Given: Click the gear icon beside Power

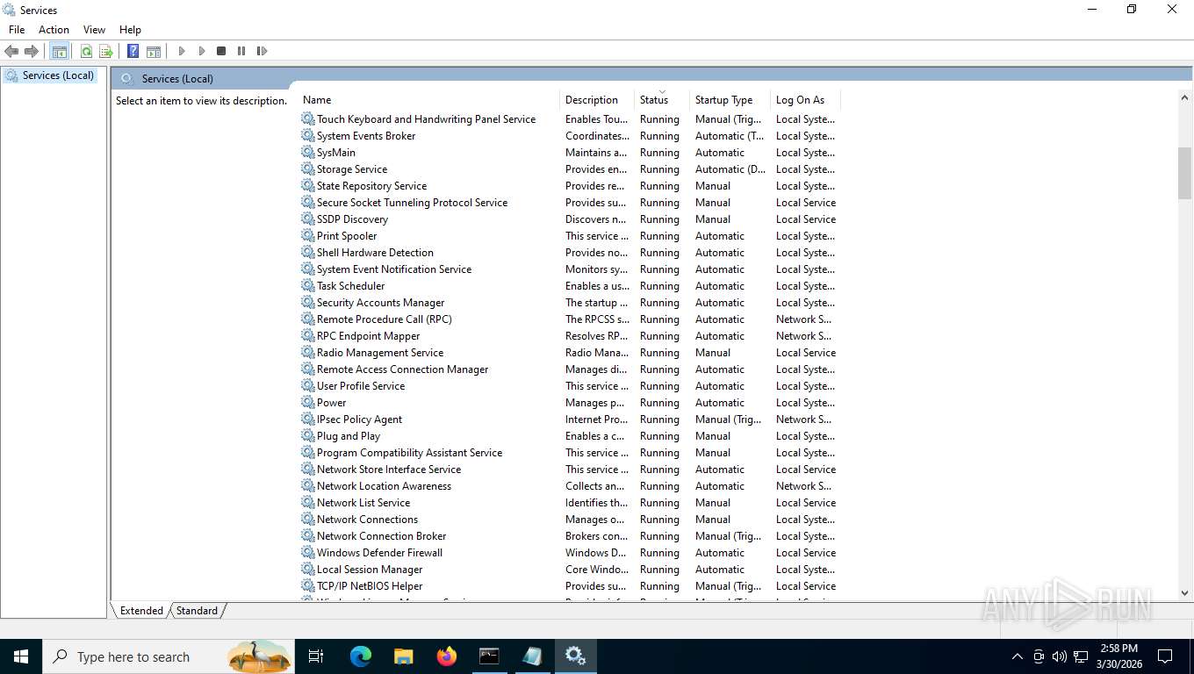Looking at the screenshot, I should pyautogui.click(x=308, y=403).
